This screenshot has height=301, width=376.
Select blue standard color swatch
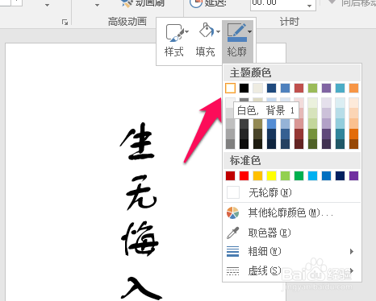click(x=327, y=176)
